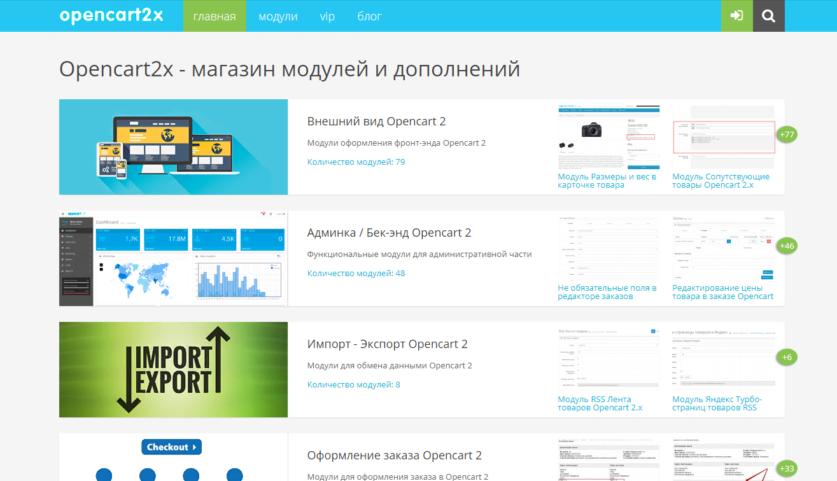
Task: Click Количество модулей: 8 link
Action: click(x=354, y=385)
